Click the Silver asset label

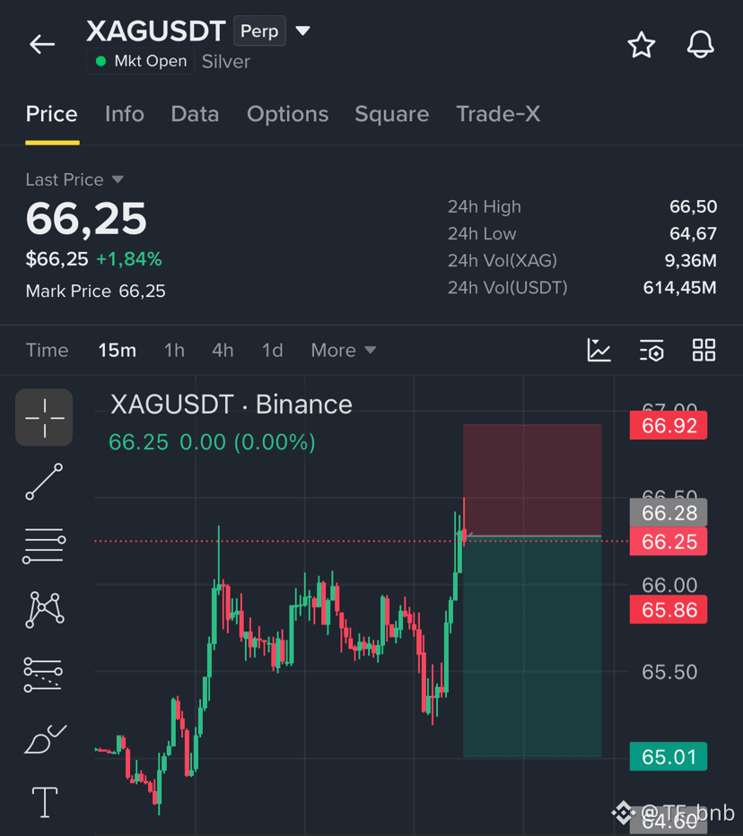tap(225, 62)
